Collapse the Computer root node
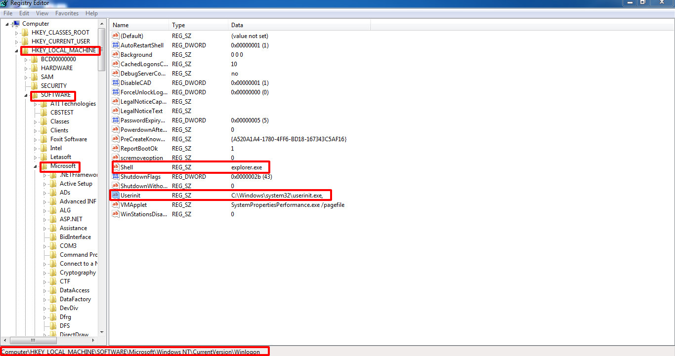This screenshot has width=675, height=356. (x=7, y=24)
